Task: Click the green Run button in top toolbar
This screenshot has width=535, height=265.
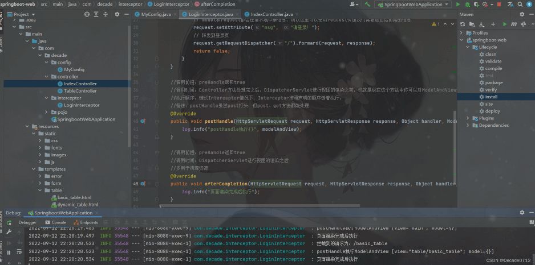Action: click(458, 4)
